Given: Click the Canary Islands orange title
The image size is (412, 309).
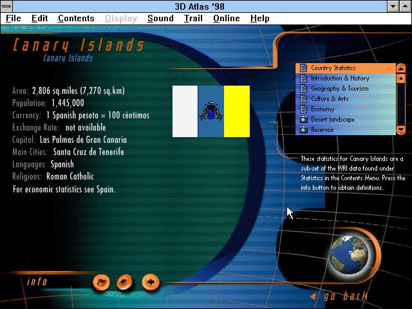Looking at the screenshot, I should pyautogui.click(x=79, y=44).
